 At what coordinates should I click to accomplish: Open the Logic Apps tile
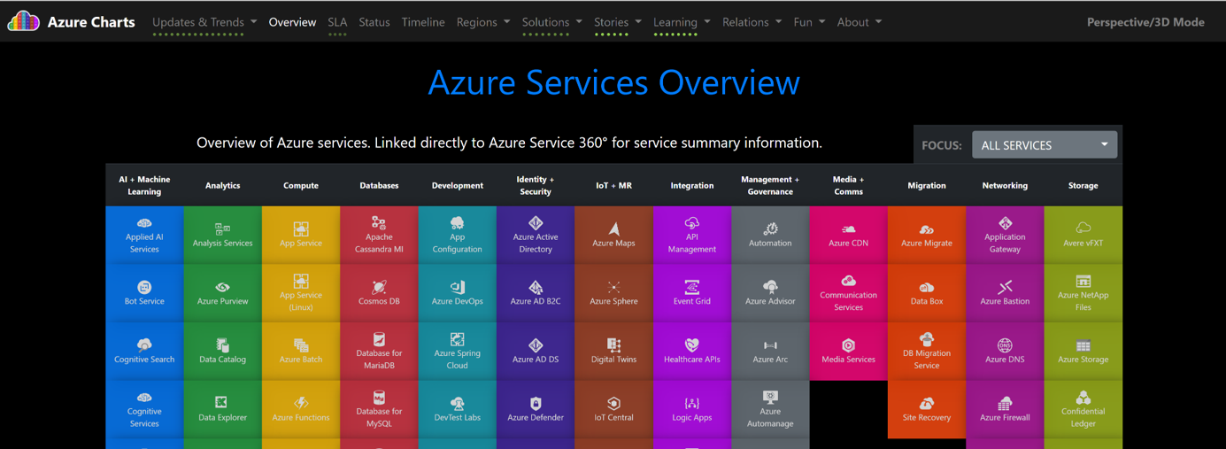(692, 410)
